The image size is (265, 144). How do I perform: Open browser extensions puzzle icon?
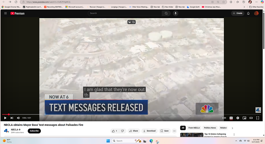(x=231, y=2)
